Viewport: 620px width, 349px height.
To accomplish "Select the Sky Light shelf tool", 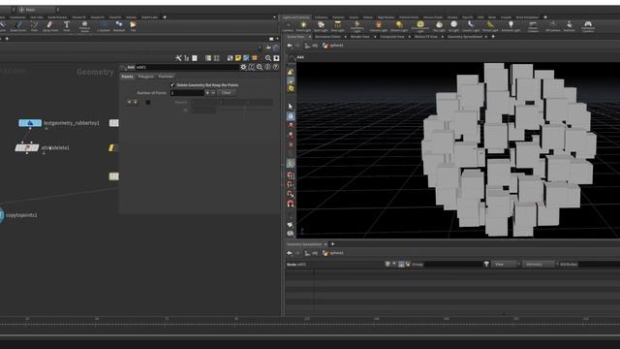I will click(439, 26).
